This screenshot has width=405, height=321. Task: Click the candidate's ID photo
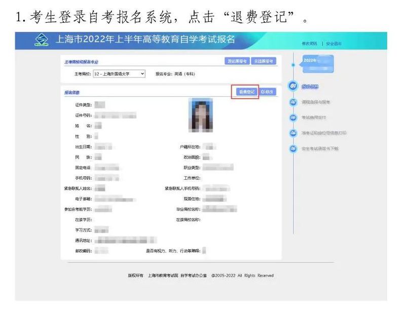coord(200,115)
